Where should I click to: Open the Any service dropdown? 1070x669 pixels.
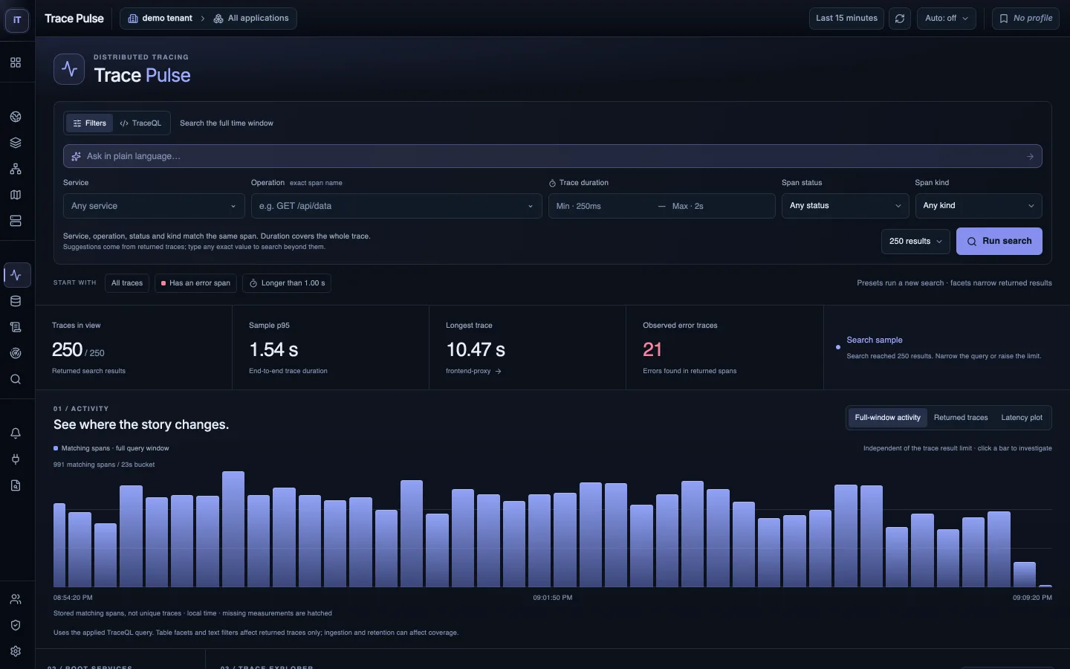(154, 206)
